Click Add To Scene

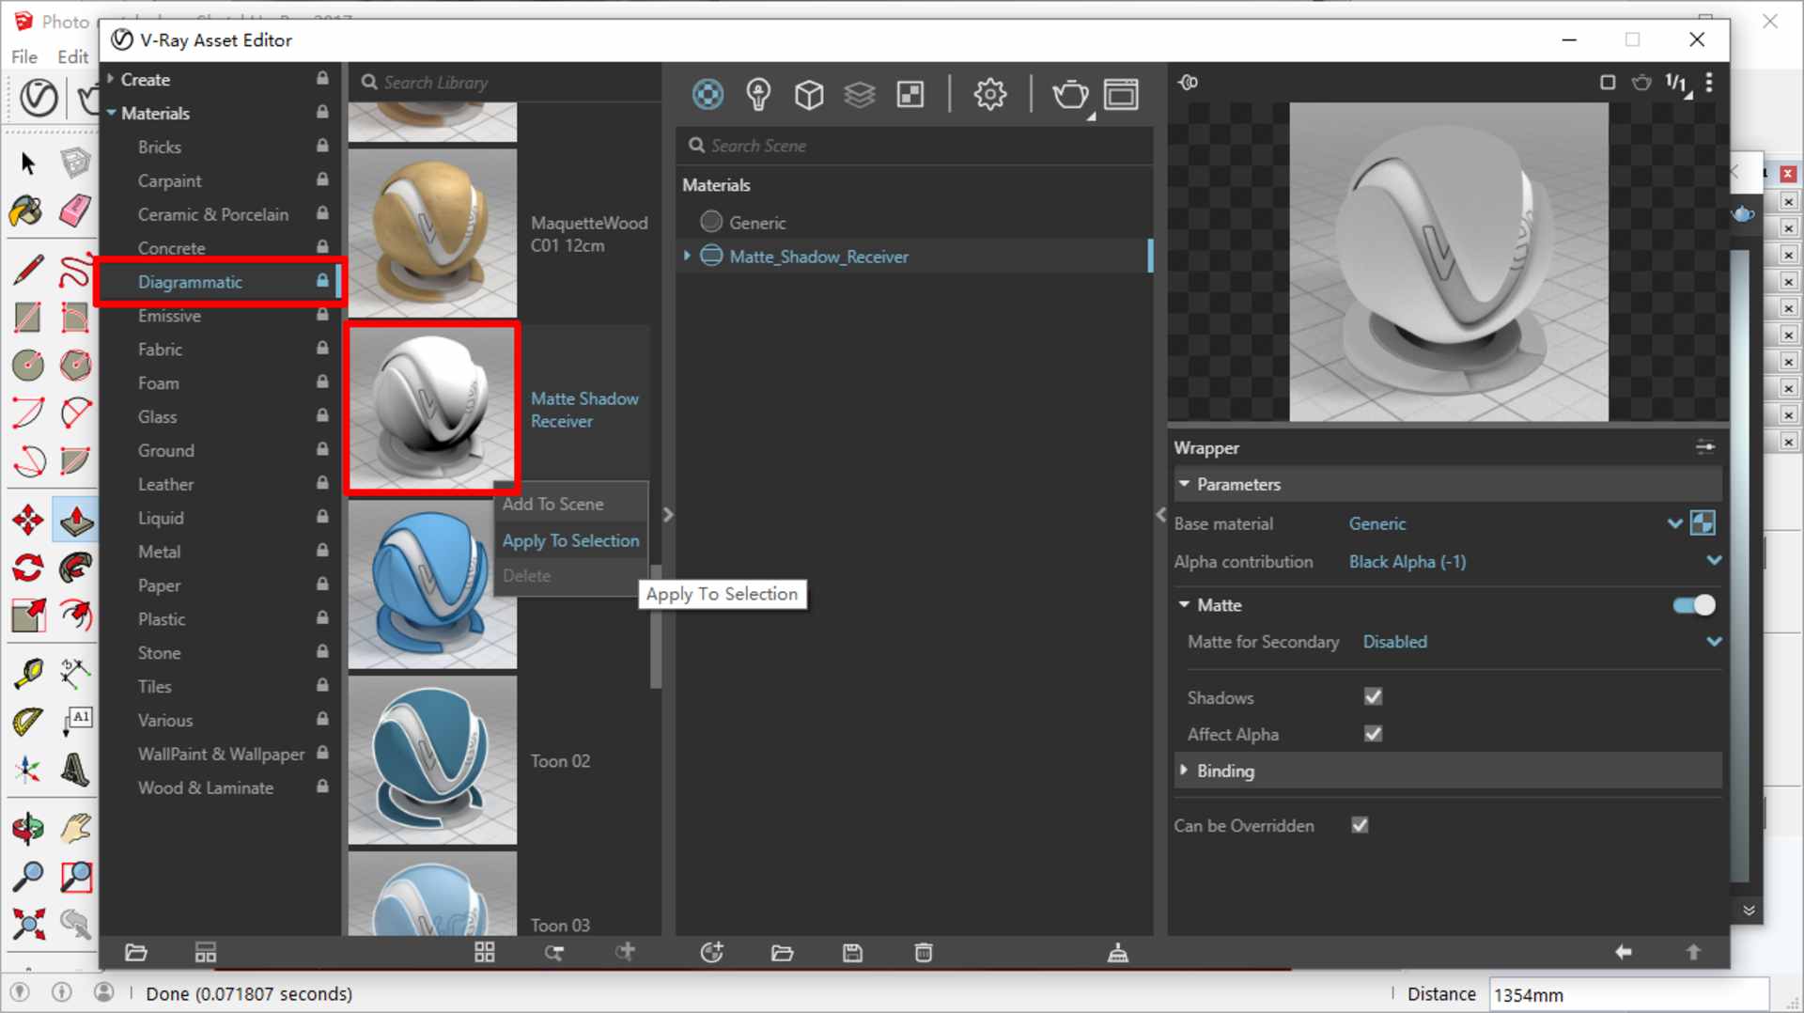[x=552, y=504]
